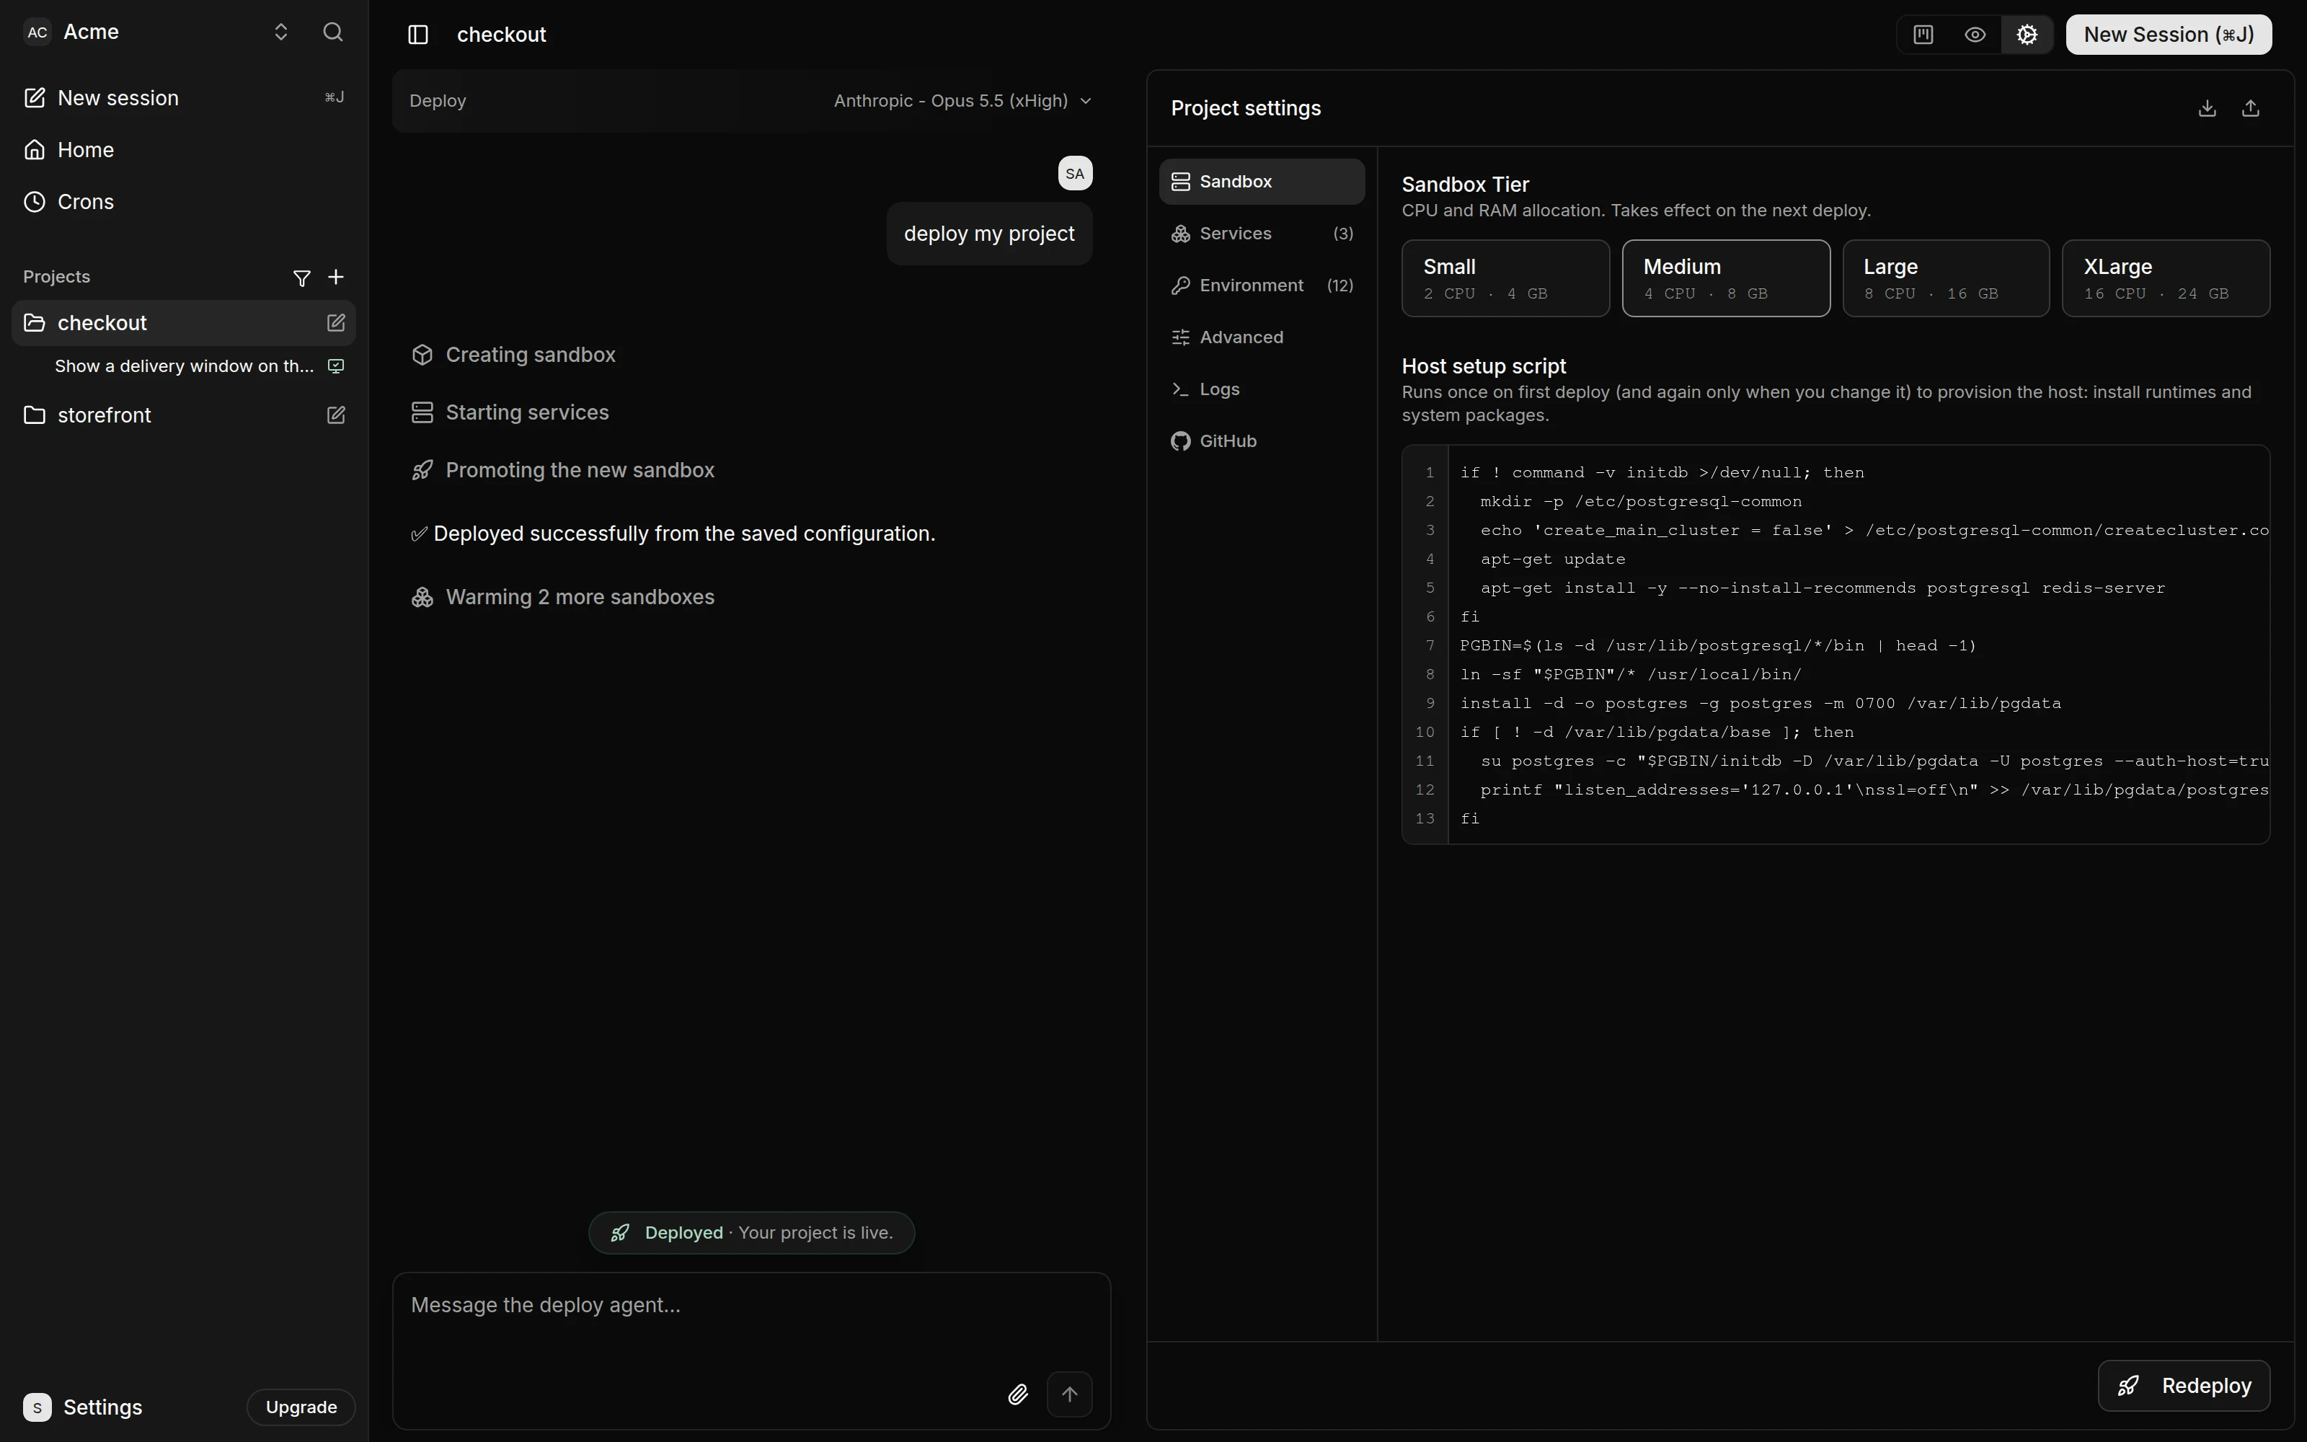Add a new project with the plus icon

pyautogui.click(x=335, y=277)
